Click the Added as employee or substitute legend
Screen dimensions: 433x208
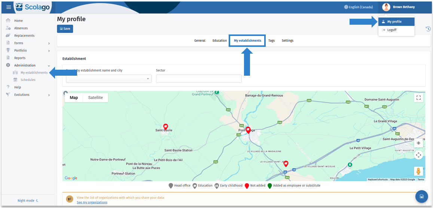point(294,186)
